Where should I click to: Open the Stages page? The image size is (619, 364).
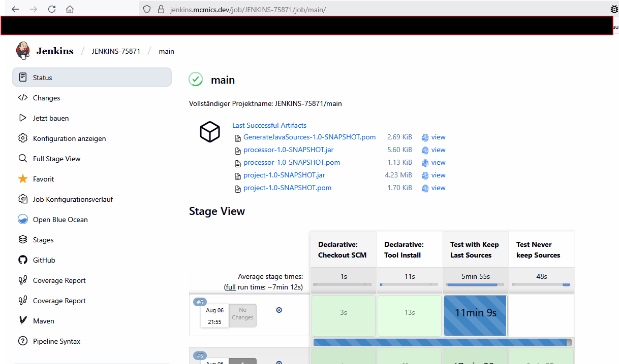(43, 240)
